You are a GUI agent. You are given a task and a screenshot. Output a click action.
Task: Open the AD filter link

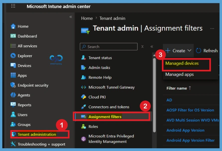(169, 100)
